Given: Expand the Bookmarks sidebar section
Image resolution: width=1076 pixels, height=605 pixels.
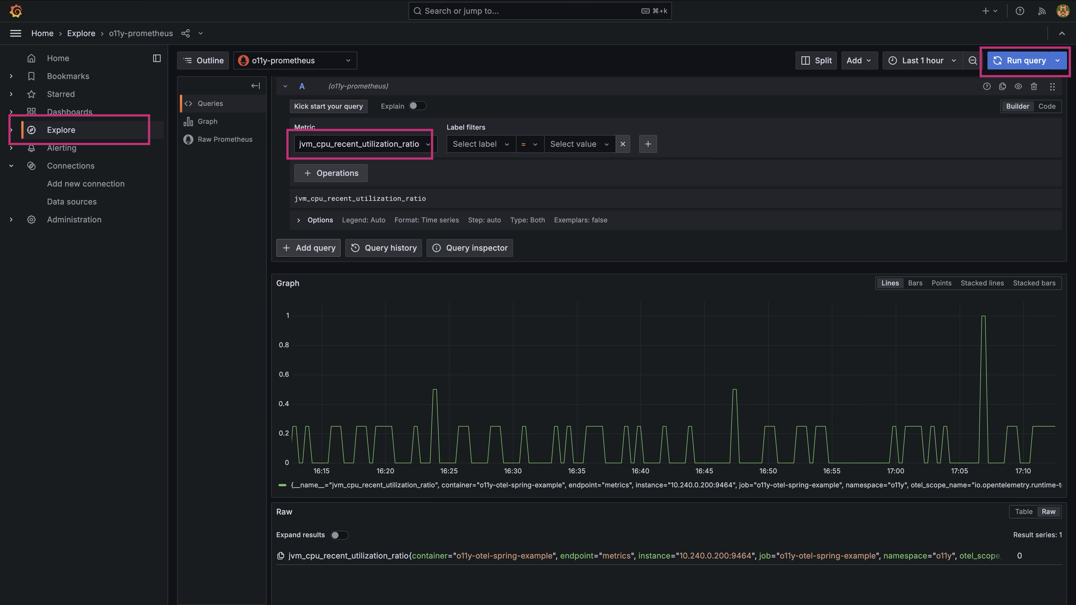Looking at the screenshot, I should pos(11,76).
